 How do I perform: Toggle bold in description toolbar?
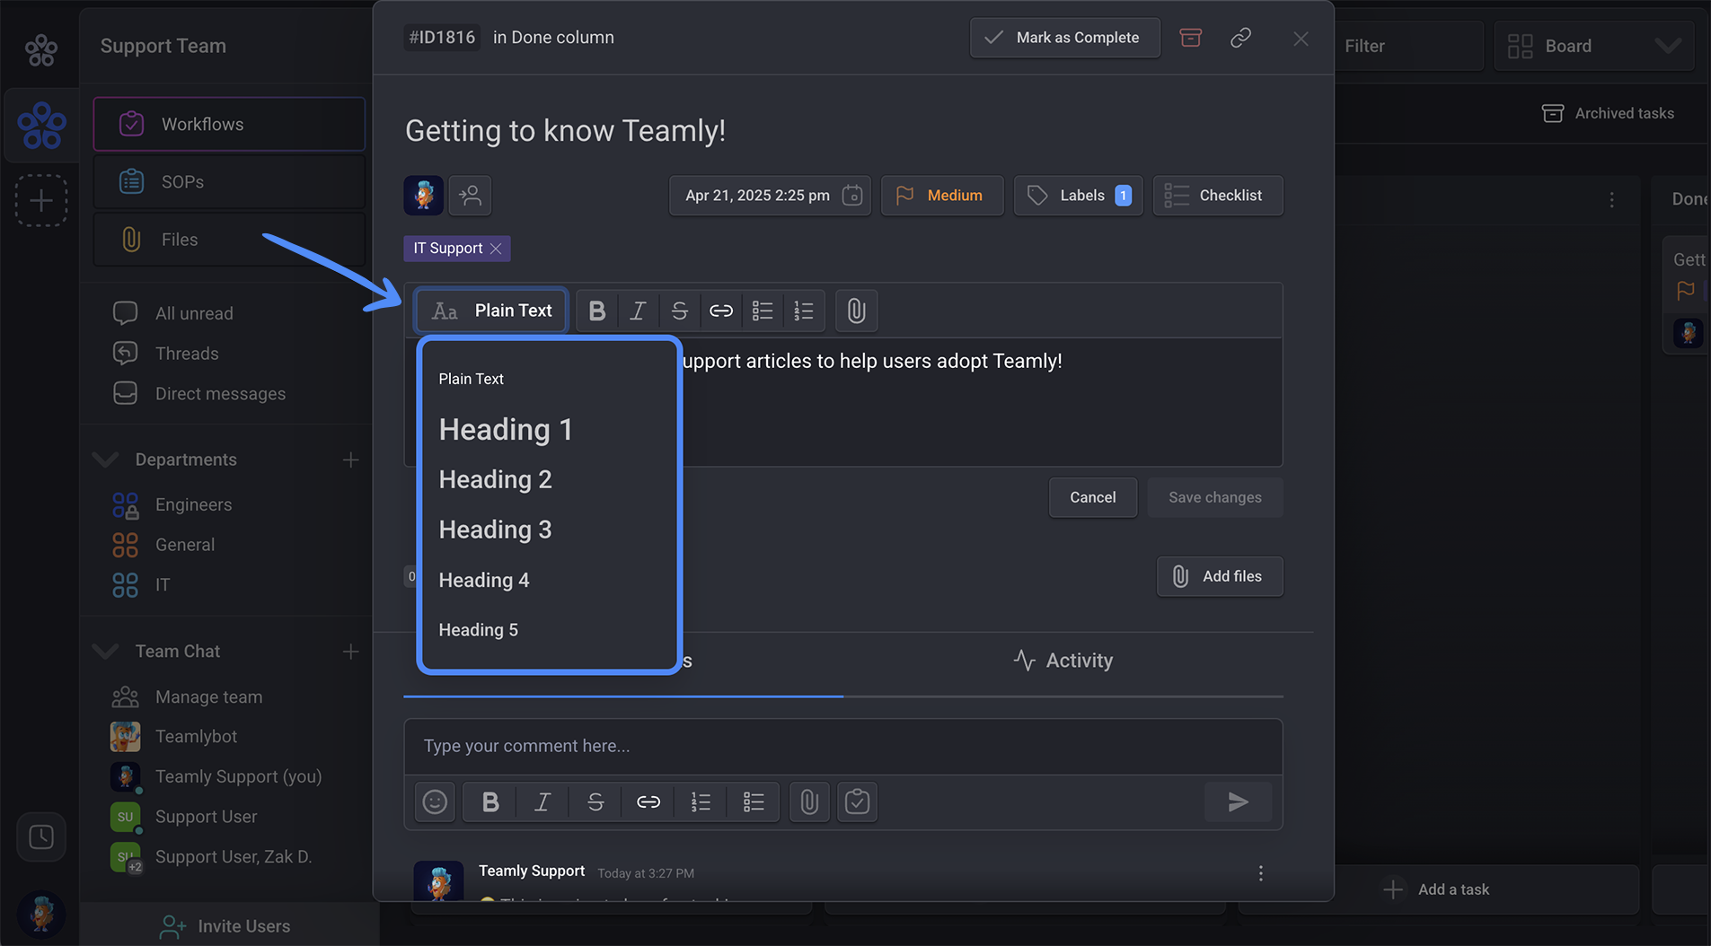click(597, 311)
